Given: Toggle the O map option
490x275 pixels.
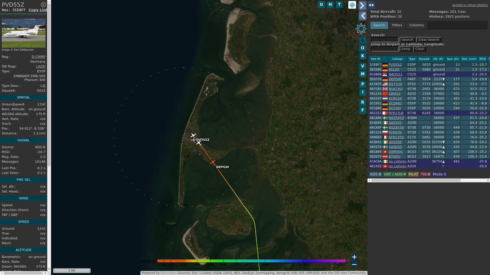Looking at the screenshot, I should pyautogui.click(x=362, y=48).
